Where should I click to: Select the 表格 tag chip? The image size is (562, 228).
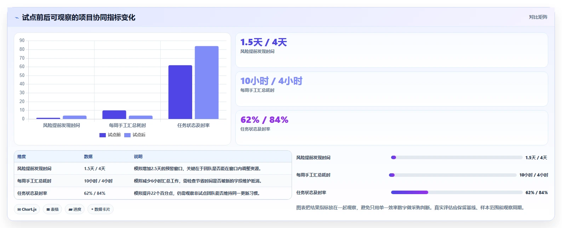[52, 209]
